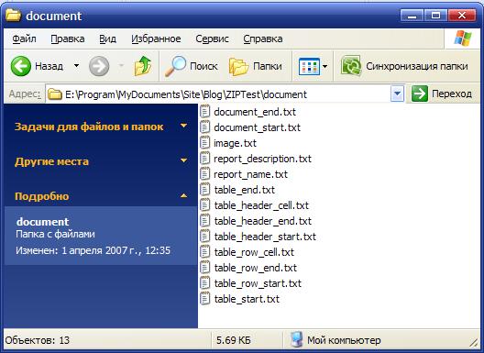Select file name table_row_cell.txt

(254, 252)
